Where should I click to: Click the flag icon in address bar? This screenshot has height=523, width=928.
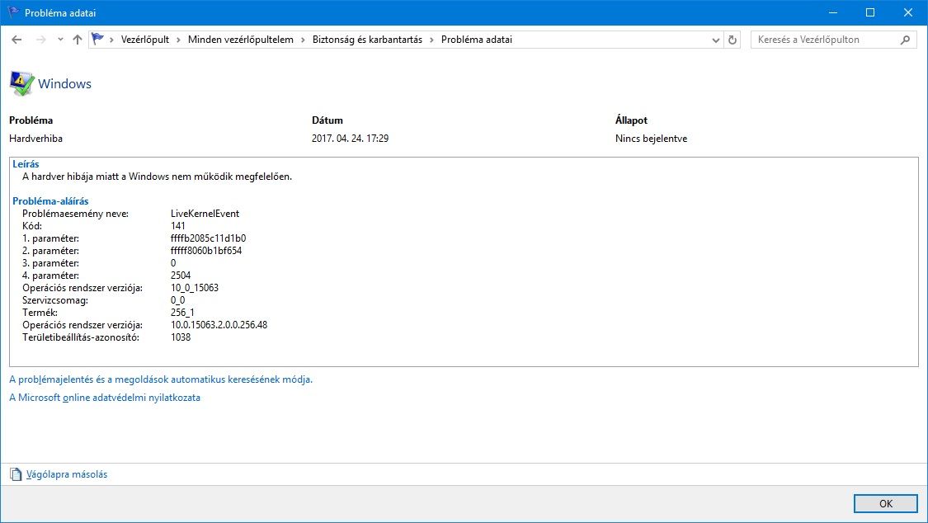[x=97, y=39]
